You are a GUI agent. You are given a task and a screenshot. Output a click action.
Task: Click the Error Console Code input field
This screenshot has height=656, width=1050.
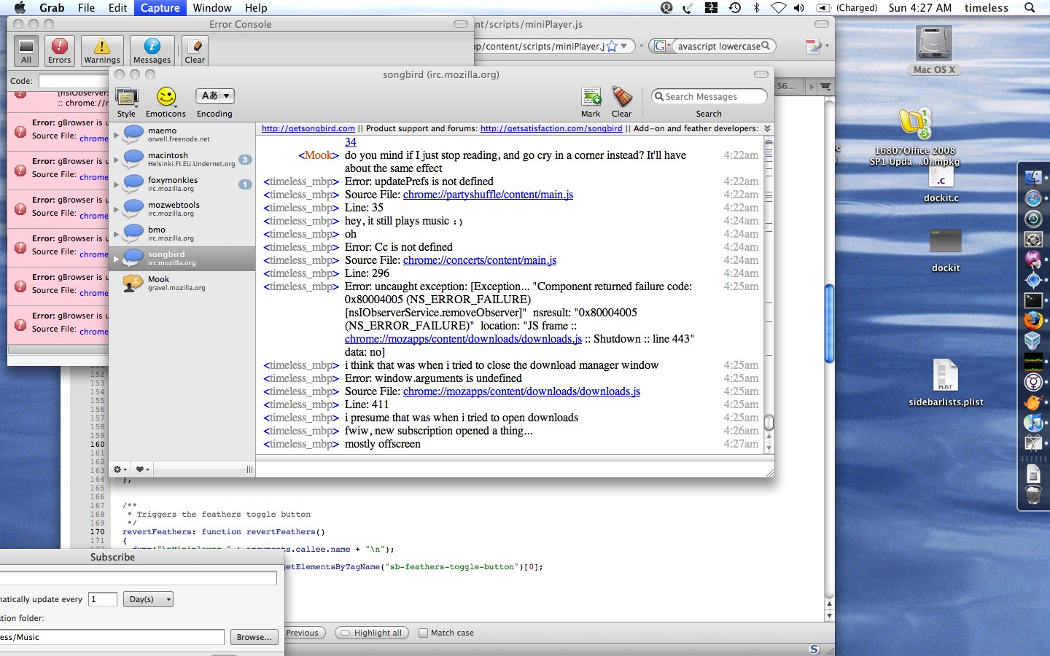click(74, 81)
